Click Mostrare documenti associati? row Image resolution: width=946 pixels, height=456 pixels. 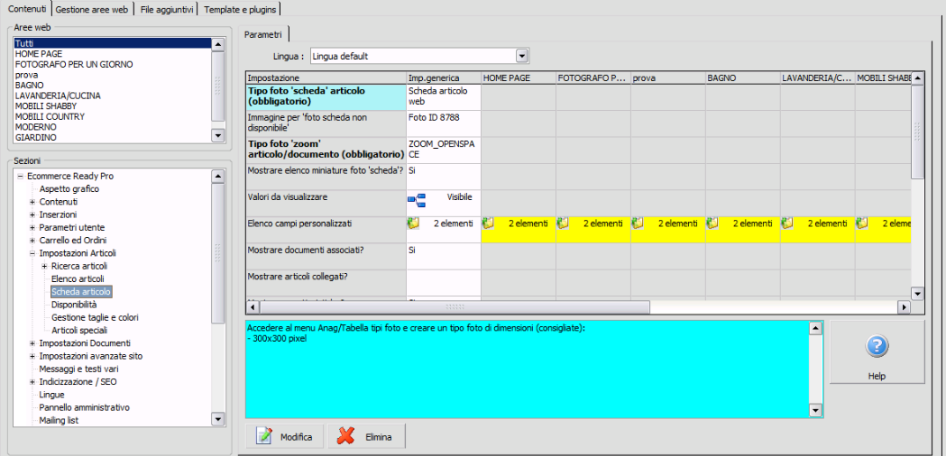coord(326,256)
